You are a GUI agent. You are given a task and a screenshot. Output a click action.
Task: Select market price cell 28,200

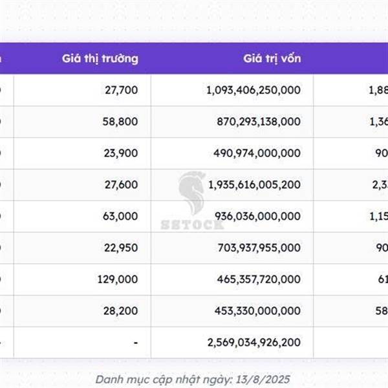[x=120, y=311]
